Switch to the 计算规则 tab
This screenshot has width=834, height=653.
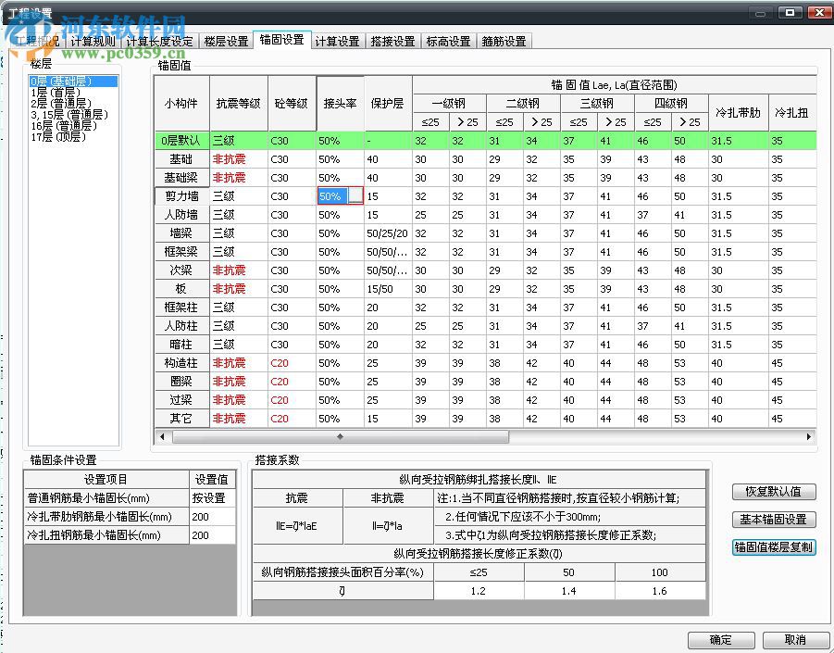[x=92, y=42]
